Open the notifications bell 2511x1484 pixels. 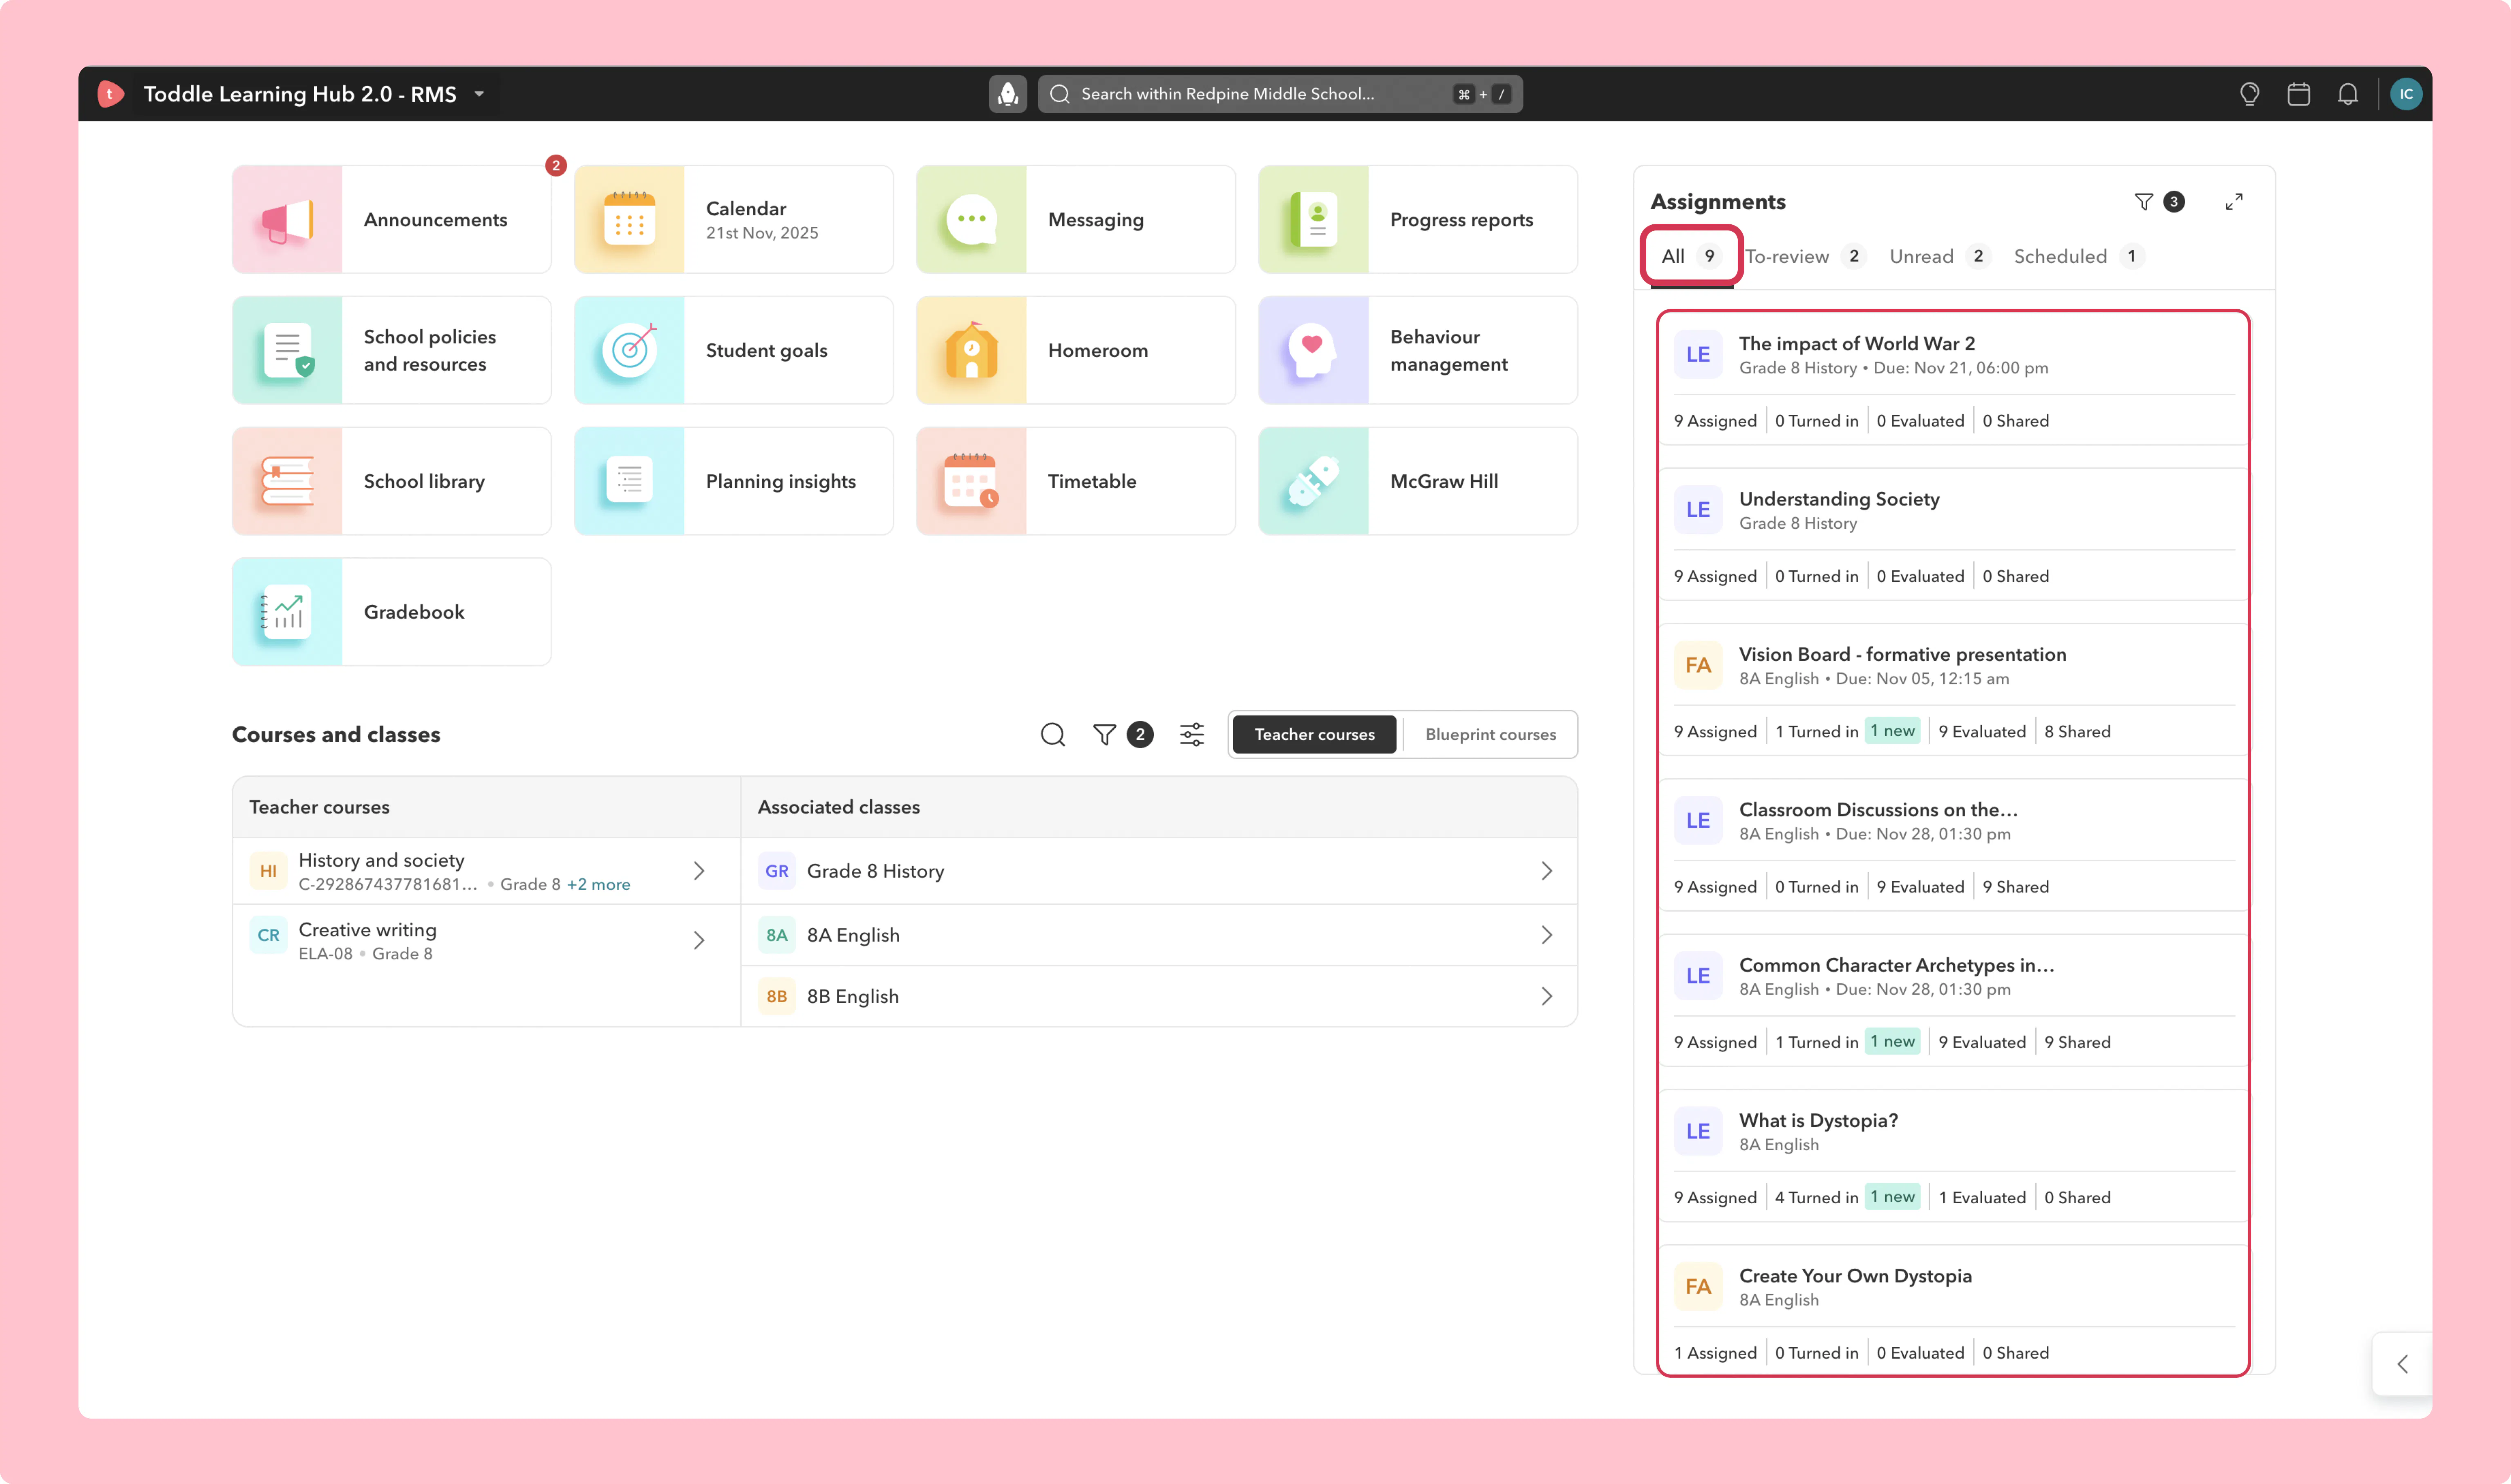pos(2347,94)
